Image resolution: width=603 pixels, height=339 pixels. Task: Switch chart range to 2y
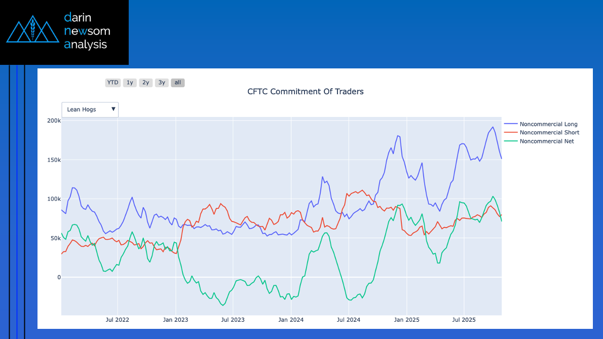145,83
